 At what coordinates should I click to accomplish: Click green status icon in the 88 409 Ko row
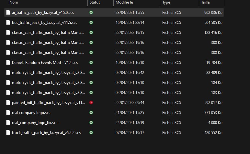pyautogui.click(x=91, y=72)
